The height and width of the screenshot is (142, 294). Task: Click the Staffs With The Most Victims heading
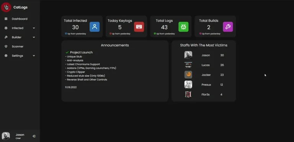[204, 45]
